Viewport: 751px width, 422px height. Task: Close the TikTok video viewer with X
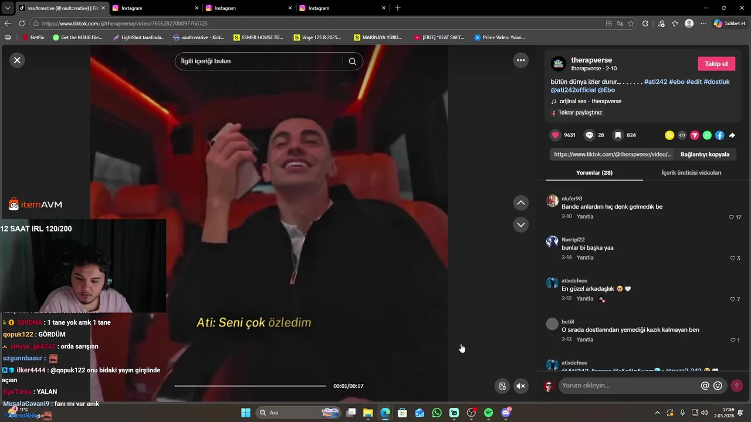click(17, 60)
